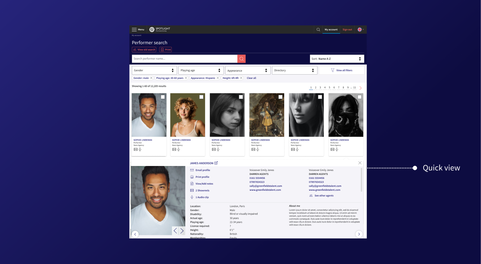Click audio icon on masked woman's card
Image resolution: width=481 pixels, height=264 pixels.
tap(337, 149)
